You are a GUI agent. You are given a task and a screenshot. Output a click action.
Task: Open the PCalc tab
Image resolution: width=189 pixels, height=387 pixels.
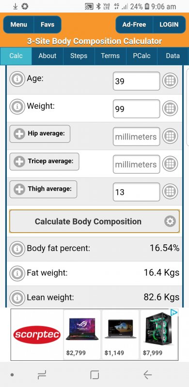[x=142, y=56]
